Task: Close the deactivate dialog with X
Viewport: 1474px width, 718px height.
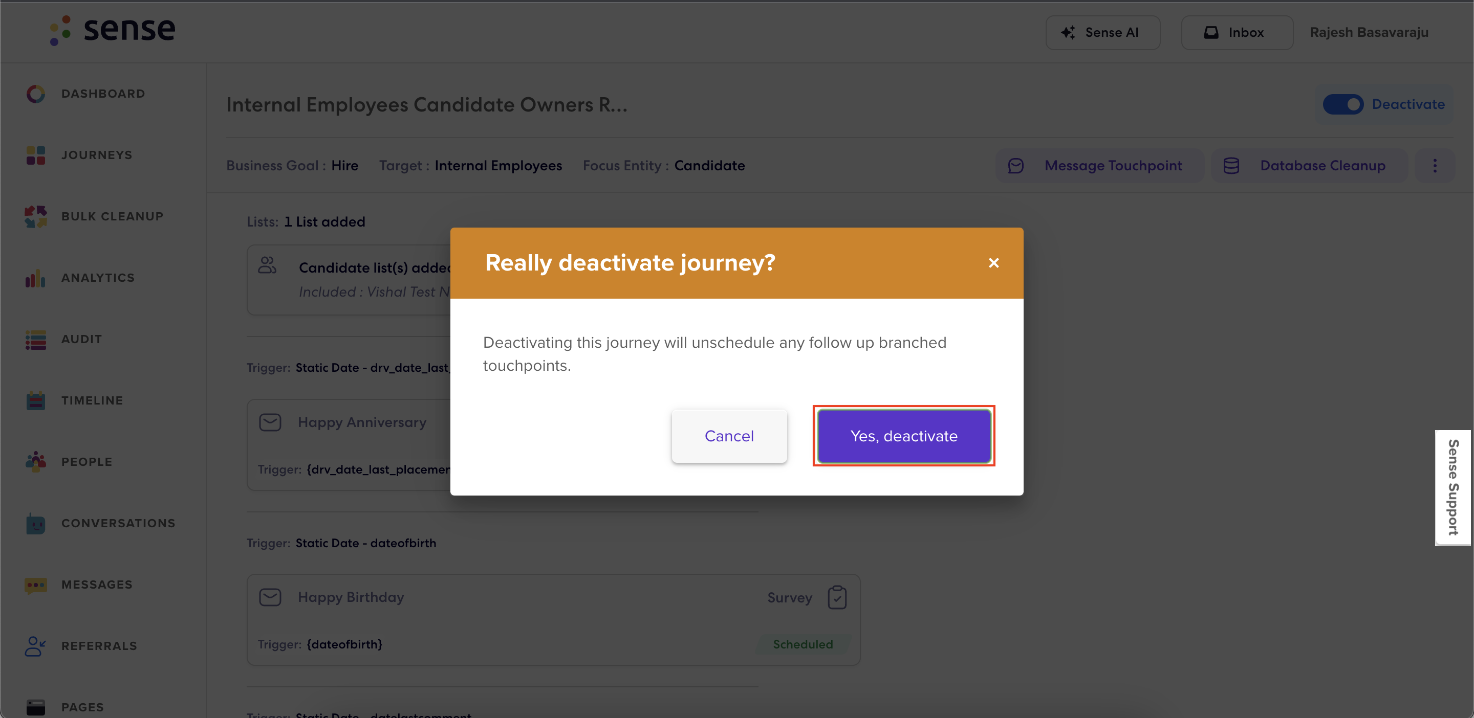Action: [993, 263]
